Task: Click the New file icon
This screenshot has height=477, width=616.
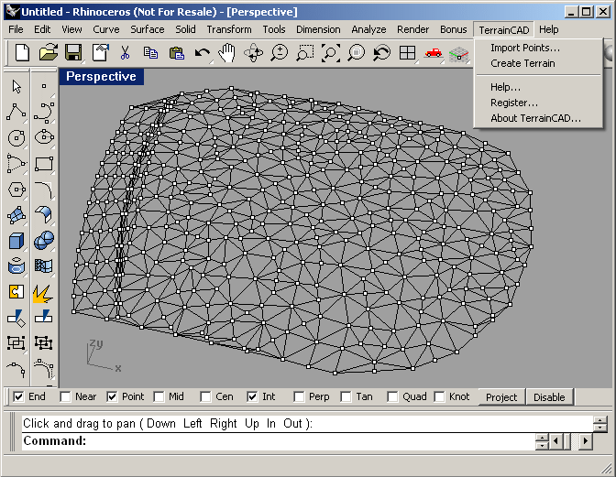Action: (x=22, y=52)
